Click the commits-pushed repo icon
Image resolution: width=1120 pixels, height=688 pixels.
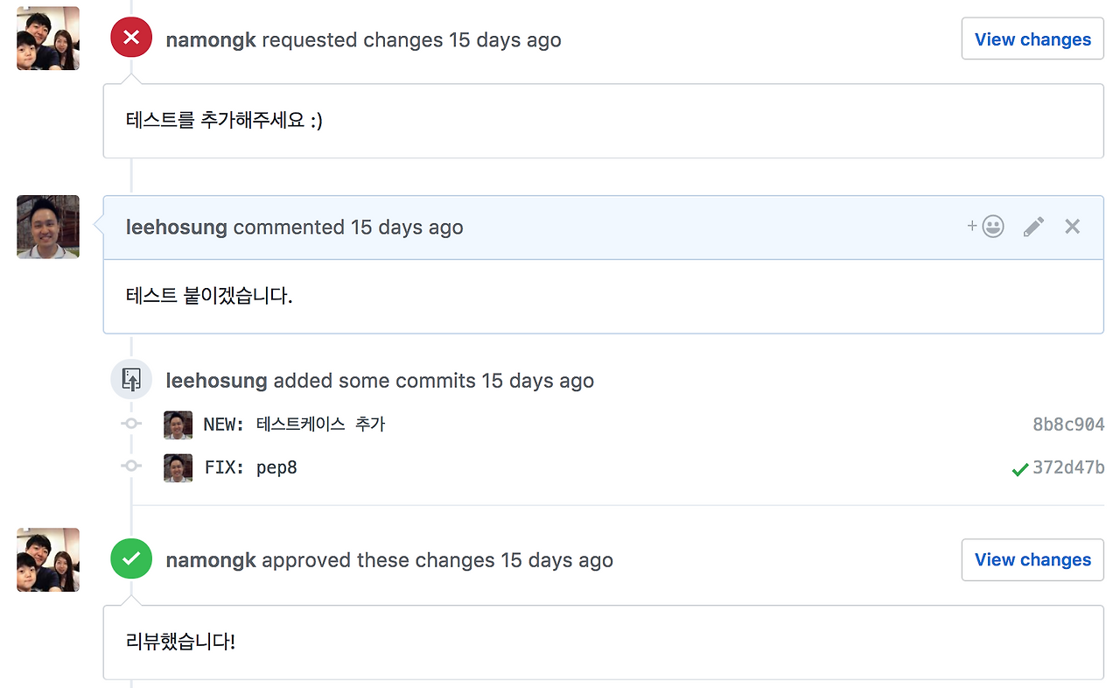(131, 380)
